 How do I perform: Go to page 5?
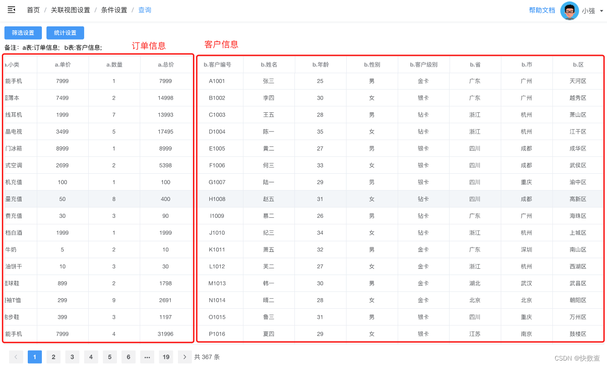tap(109, 357)
